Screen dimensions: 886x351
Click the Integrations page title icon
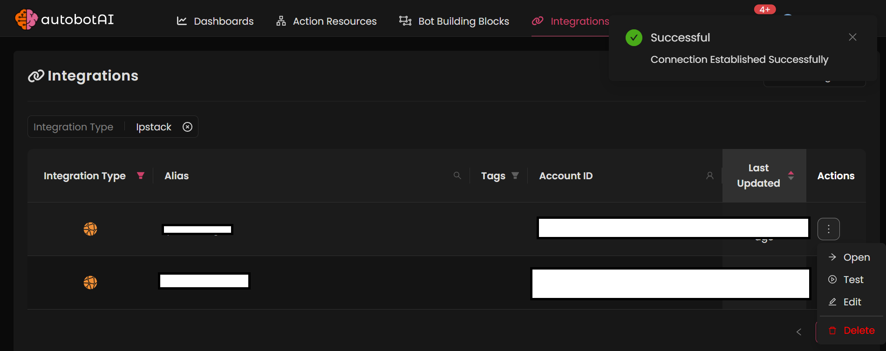pyautogui.click(x=36, y=76)
